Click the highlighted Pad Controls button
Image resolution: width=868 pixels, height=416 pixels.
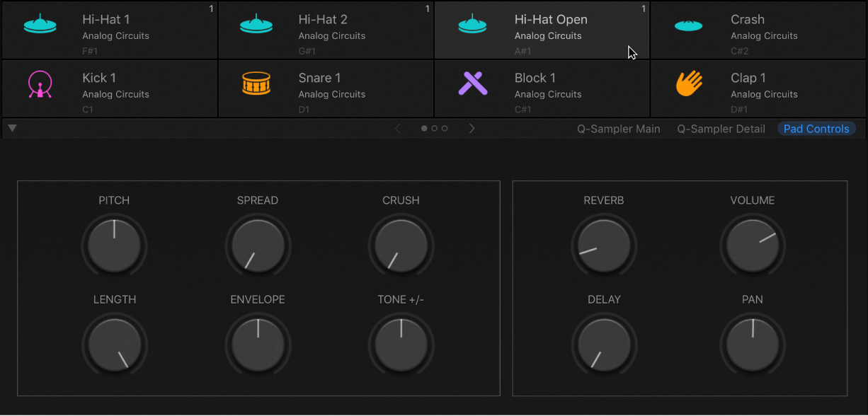(x=816, y=129)
